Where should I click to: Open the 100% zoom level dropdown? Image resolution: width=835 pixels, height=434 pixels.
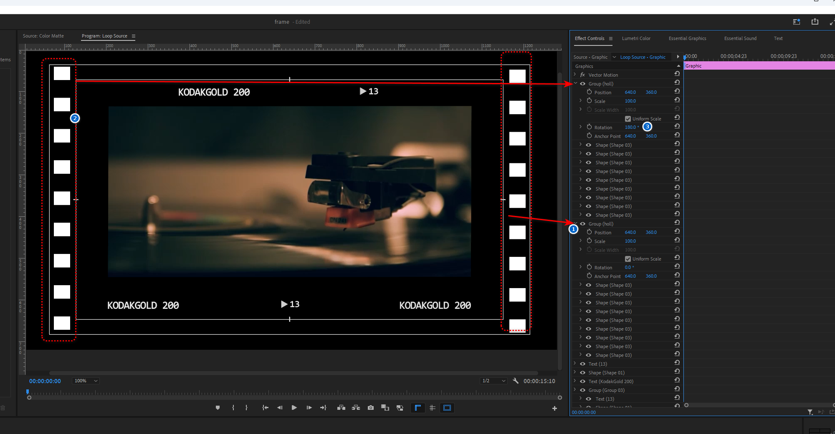(x=86, y=381)
